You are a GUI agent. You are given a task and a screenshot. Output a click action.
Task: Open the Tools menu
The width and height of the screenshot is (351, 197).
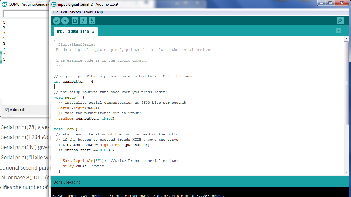(x=88, y=12)
